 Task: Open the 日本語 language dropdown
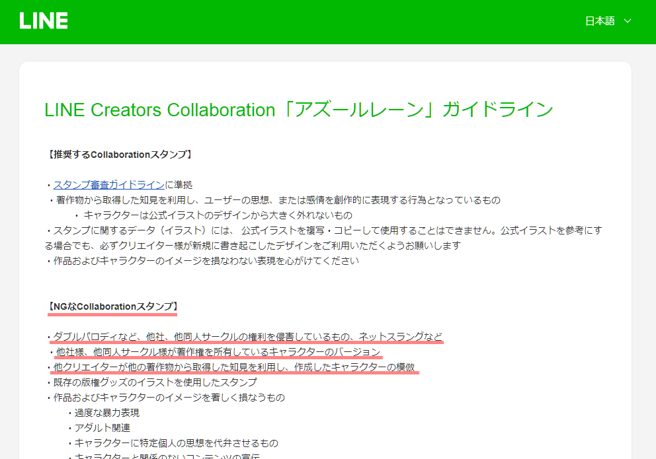(608, 21)
